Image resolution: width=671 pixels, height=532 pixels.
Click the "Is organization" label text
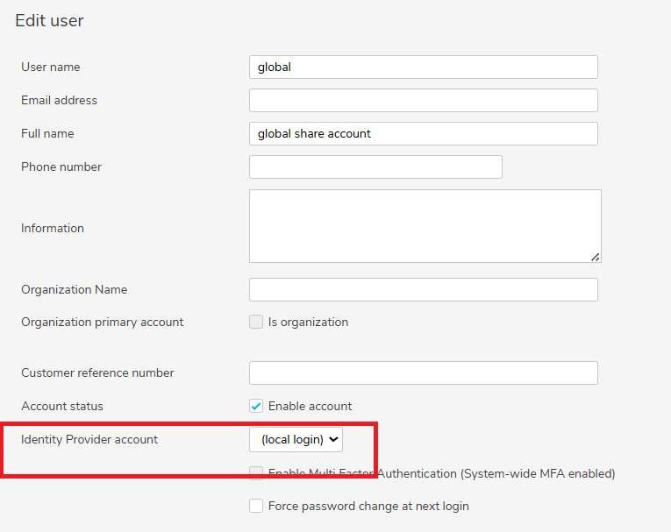308,322
